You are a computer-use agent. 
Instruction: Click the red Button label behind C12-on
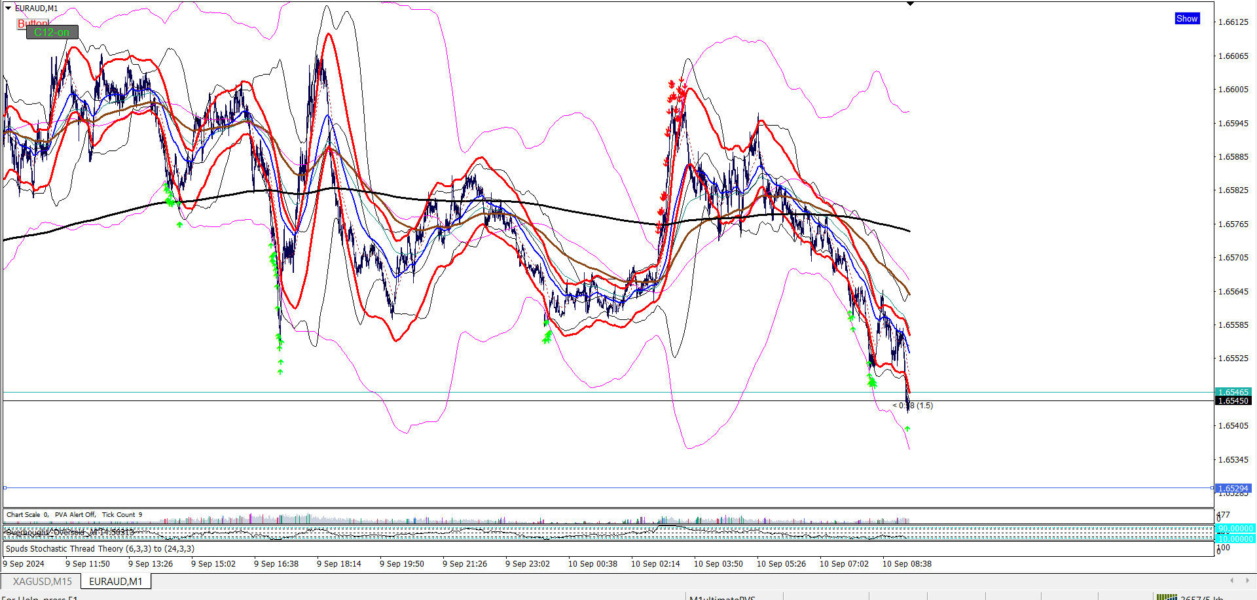(x=33, y=23)
